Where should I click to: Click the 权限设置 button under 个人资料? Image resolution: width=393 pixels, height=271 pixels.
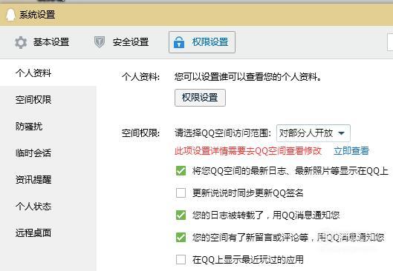click(x=200, y=98)
